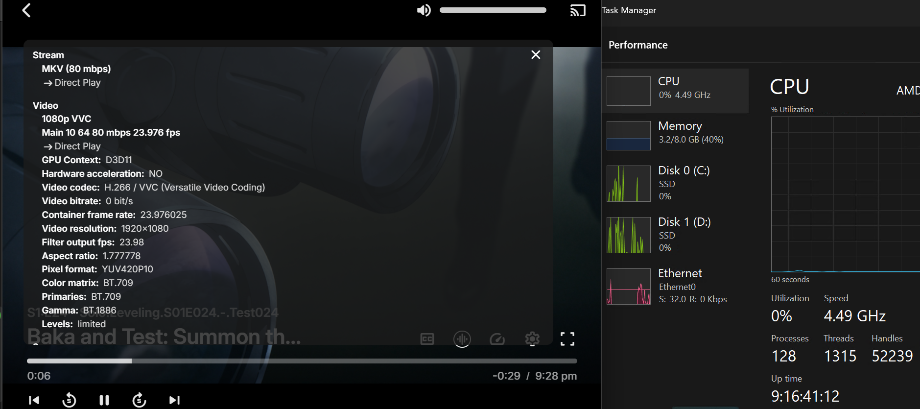Image resolution: width=920 pixels, height=409 pixels.
Task: Toggle fullscreen mode
Action: point(567,338)
